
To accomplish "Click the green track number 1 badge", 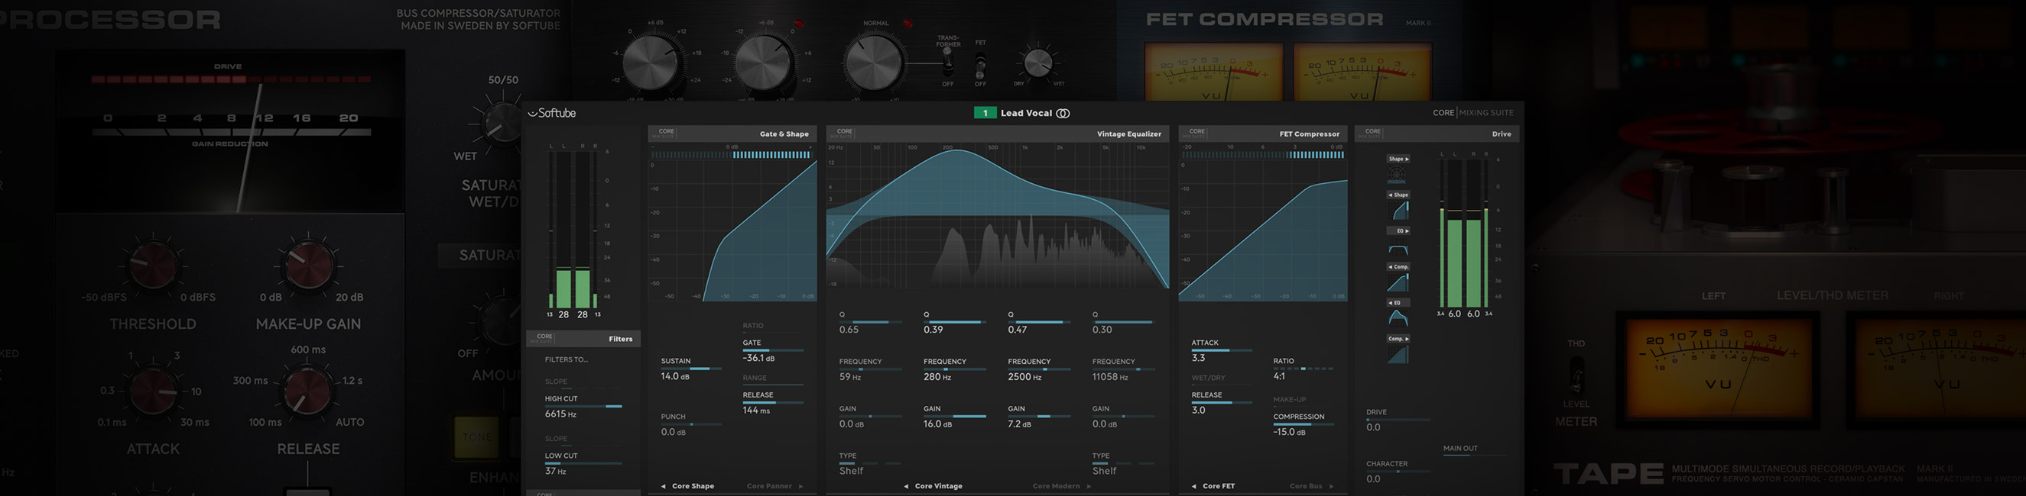I will pyautogui.click(x=985, y=113).
